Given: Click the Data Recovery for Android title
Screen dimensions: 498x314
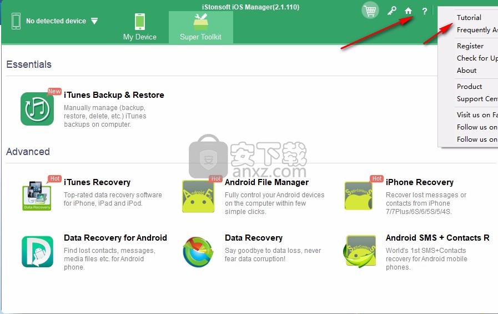Looking at the screenshot, I should 115,238.
